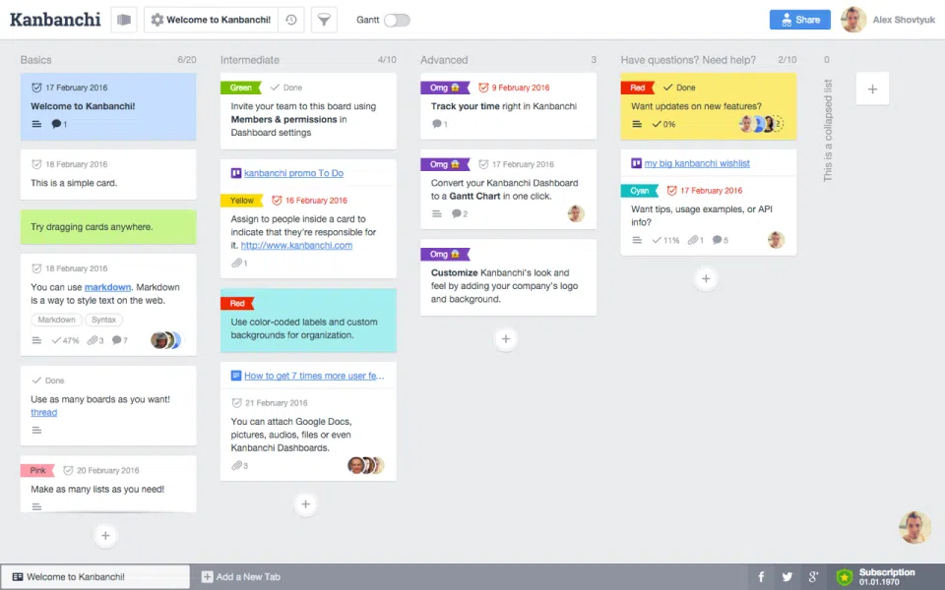Open 'This is a simple card.'
The width and height of the screenshot is (945, 590).
[108, 175]
